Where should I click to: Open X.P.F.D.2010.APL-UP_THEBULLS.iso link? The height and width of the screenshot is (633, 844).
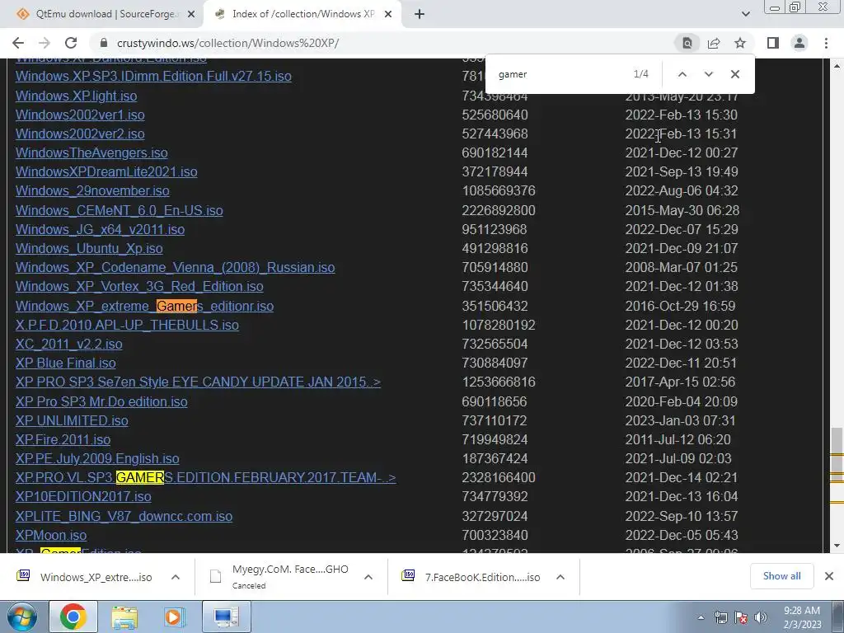(127, 325)
